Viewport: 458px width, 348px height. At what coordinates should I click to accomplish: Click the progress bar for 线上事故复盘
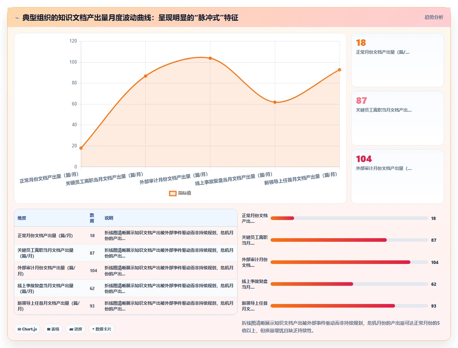[349, 284]
